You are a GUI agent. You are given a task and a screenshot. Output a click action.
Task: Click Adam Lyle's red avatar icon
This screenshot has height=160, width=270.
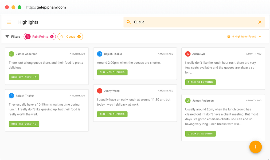click(188, 54)
